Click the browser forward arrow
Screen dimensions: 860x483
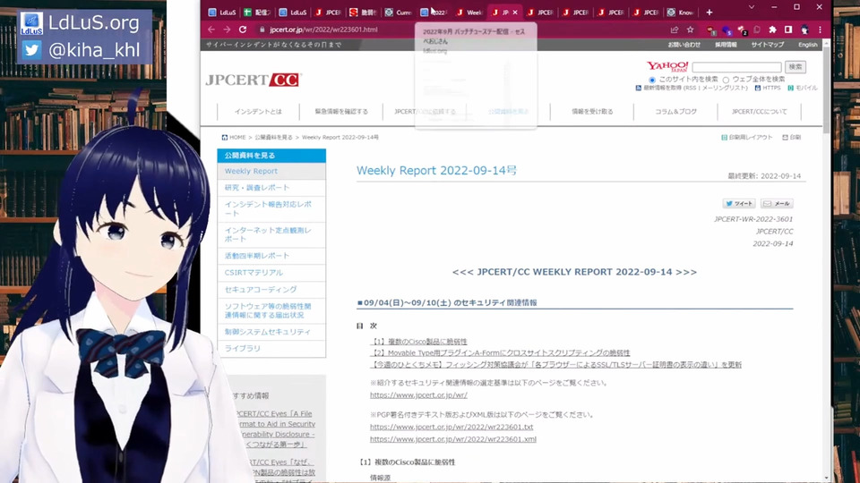tap(227, 30)
